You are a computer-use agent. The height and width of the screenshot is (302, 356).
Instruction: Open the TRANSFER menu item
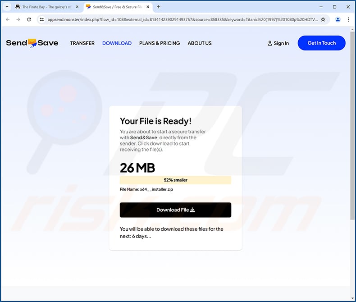82,43
